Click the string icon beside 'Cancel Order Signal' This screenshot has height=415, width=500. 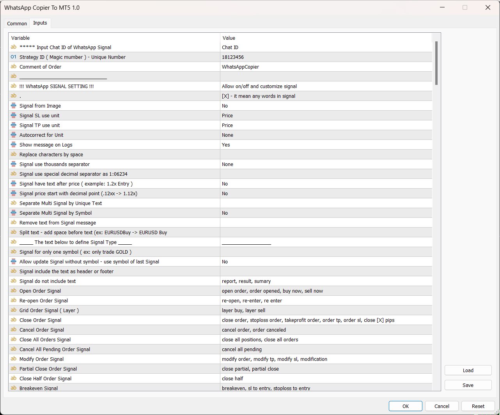point(14,330)
